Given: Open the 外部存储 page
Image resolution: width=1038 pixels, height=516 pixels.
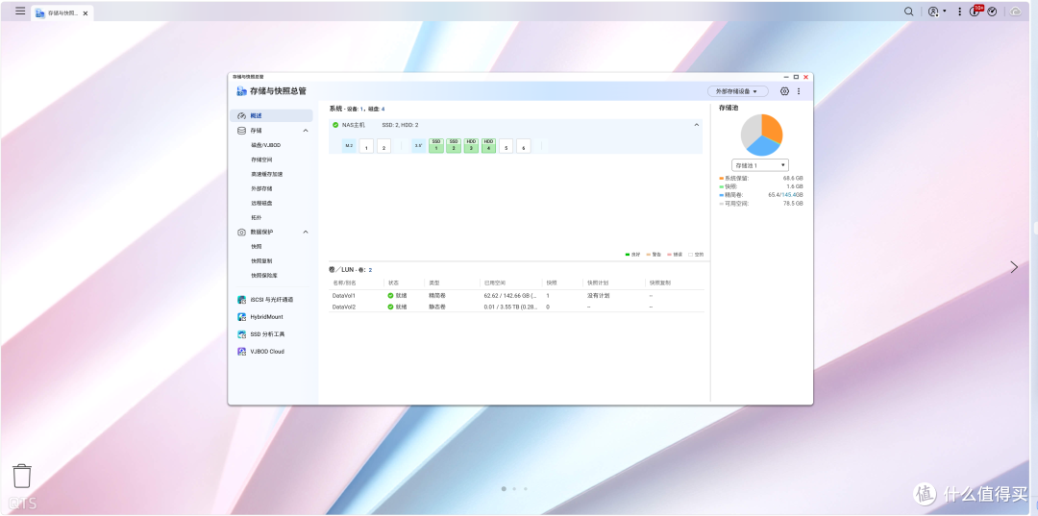Looking at the screenshot, I should (261, 188).
